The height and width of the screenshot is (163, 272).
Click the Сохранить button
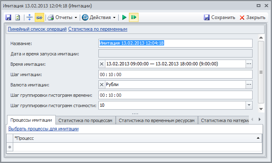[220, 17]
